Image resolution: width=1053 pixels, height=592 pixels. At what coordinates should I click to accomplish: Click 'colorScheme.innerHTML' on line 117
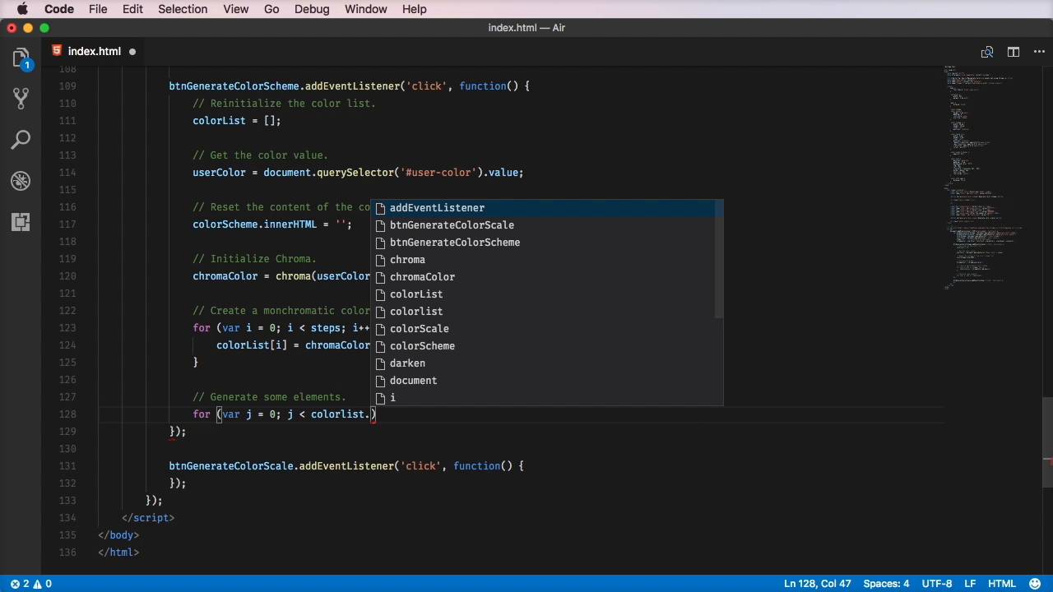click(x=254, y=224)
